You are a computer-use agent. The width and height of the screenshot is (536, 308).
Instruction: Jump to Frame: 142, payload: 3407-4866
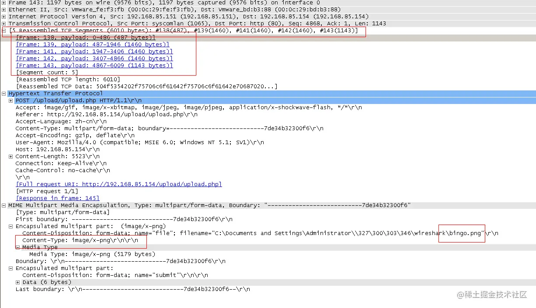click(x=94, y=59)
